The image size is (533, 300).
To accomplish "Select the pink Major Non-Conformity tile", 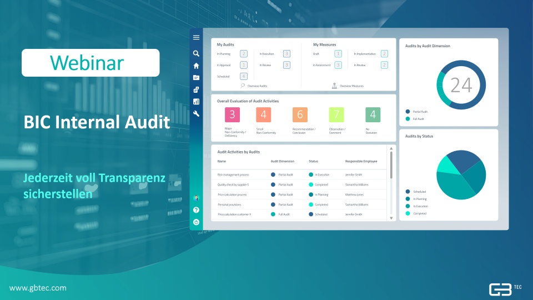I will (232, 114).
